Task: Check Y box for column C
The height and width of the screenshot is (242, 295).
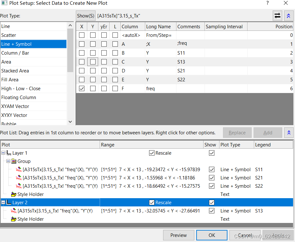Action: tap(93, 62)
